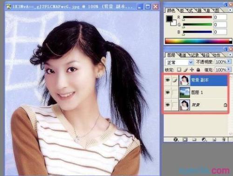Select the 背景 layer thumbnail
This screenshot has height=176, width=233.
(x=185, y=105)
